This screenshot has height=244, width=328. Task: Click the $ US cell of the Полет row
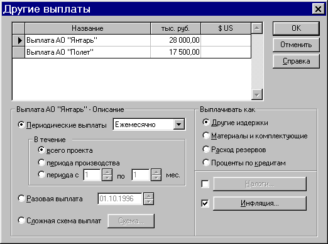point(226,52)
